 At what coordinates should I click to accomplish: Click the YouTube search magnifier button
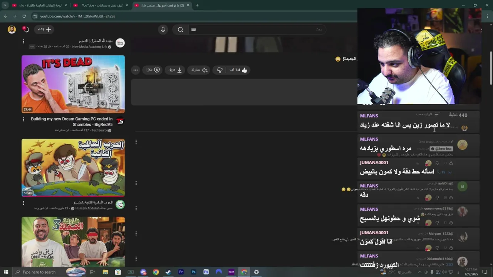point(180,30)
